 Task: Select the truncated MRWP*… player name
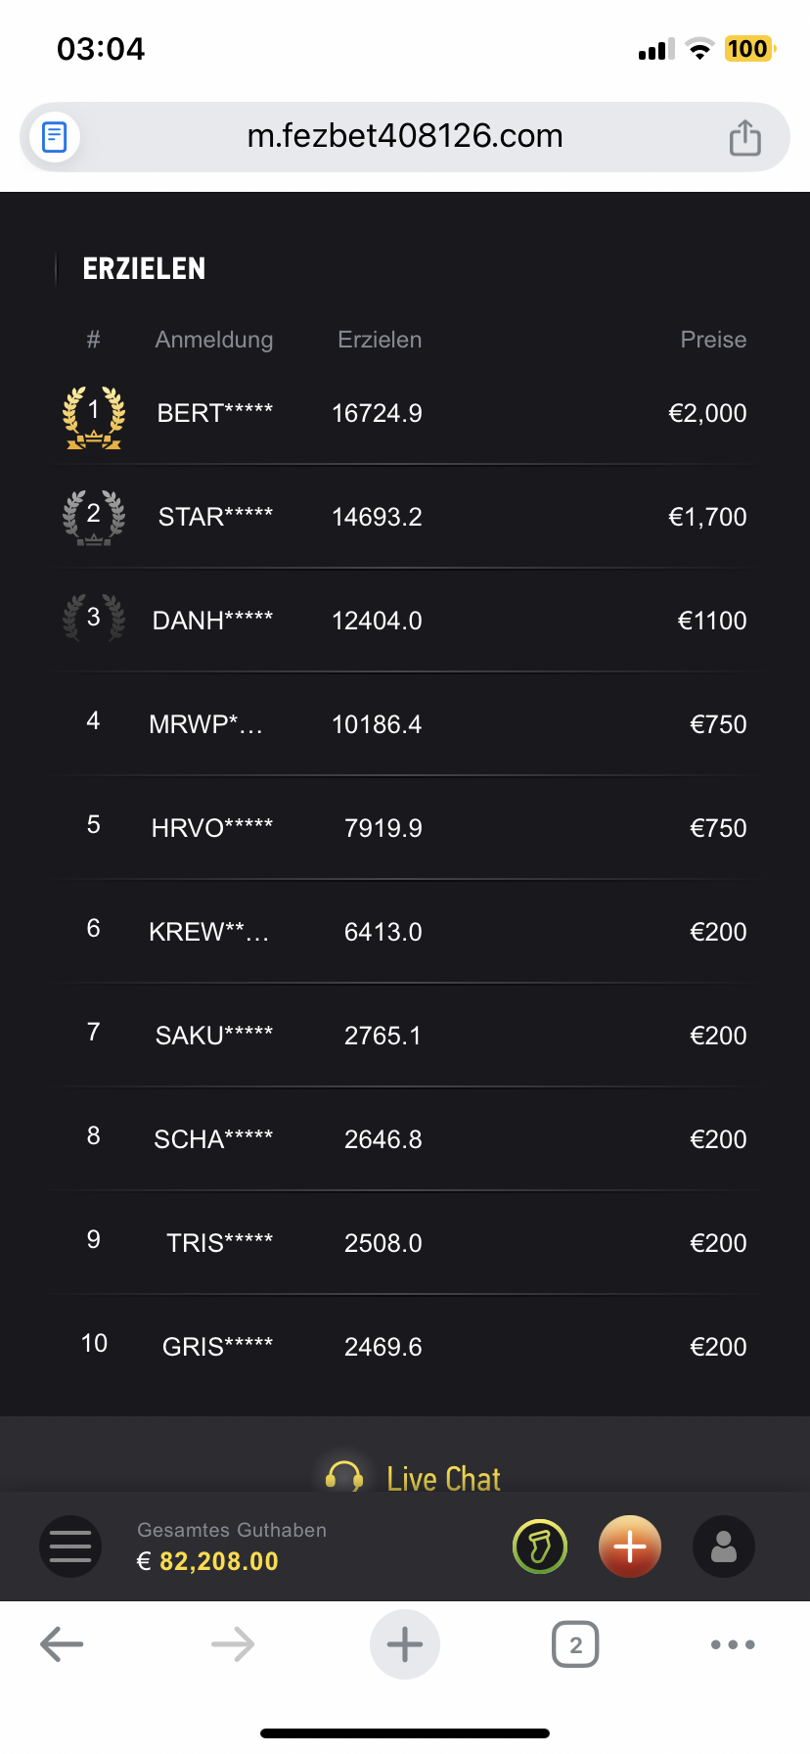[205, 724]
